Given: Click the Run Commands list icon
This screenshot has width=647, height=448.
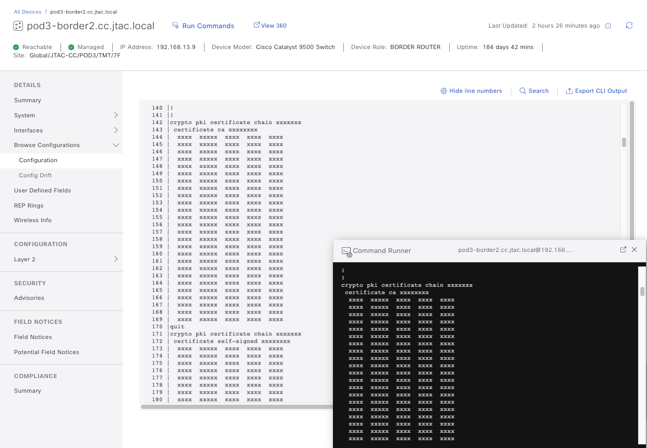Looking at the screenshot, I should [x=176, y=26].
